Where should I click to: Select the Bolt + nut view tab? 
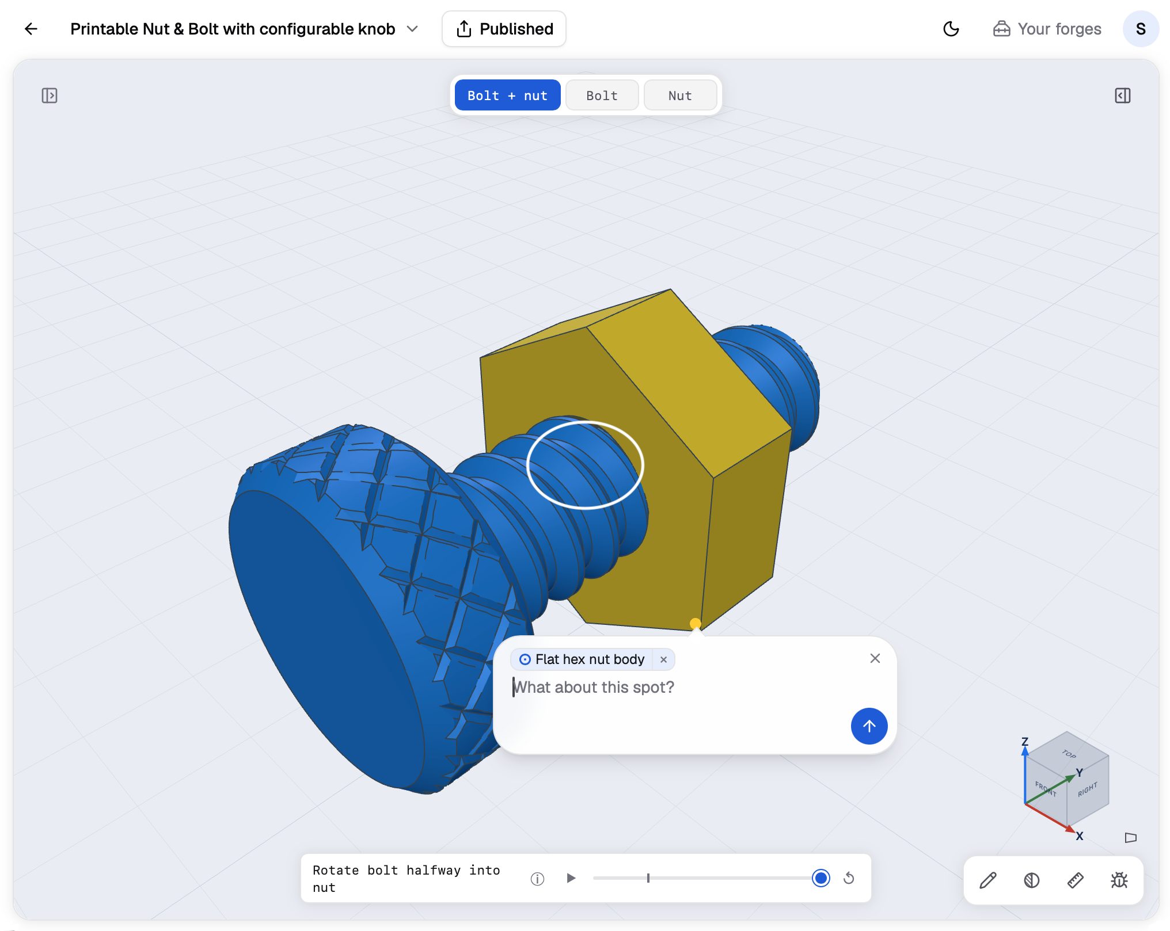[x=507, y=96]
